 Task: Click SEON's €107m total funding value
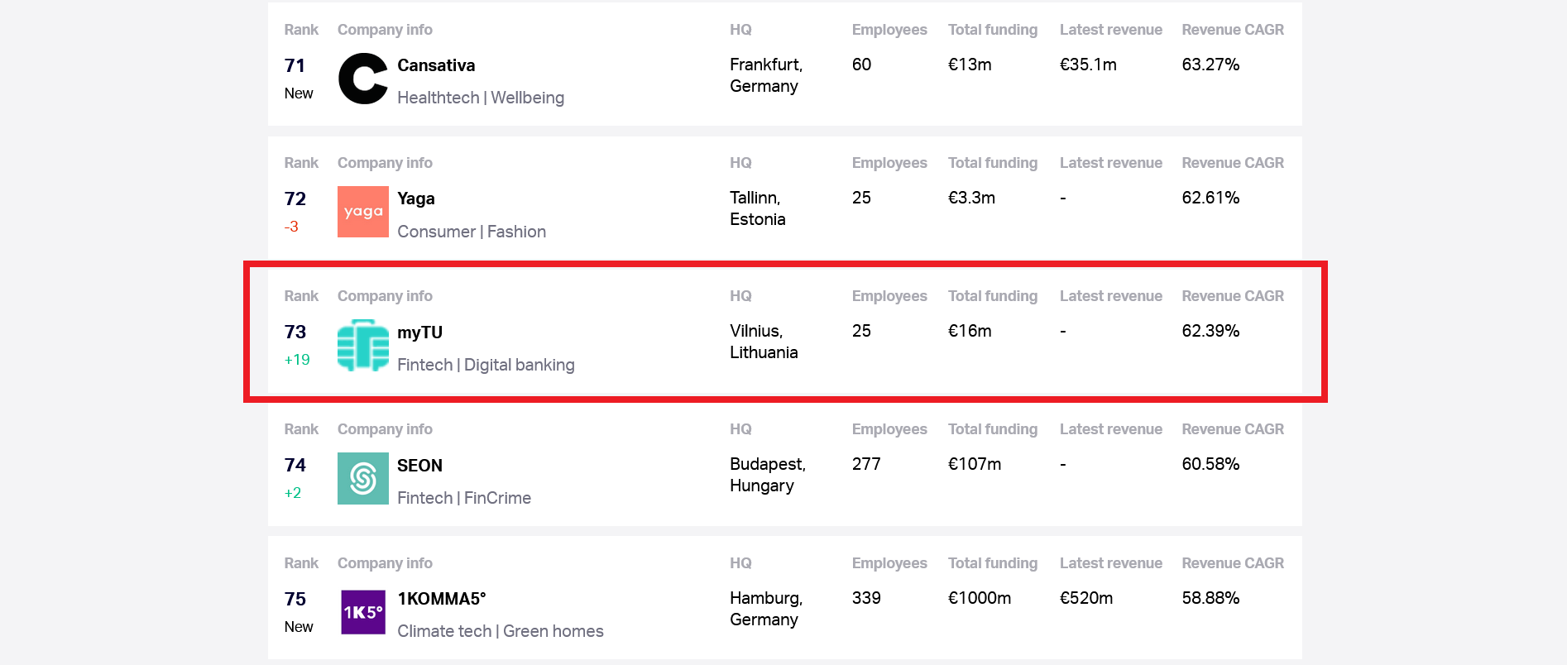pos(974,464)
